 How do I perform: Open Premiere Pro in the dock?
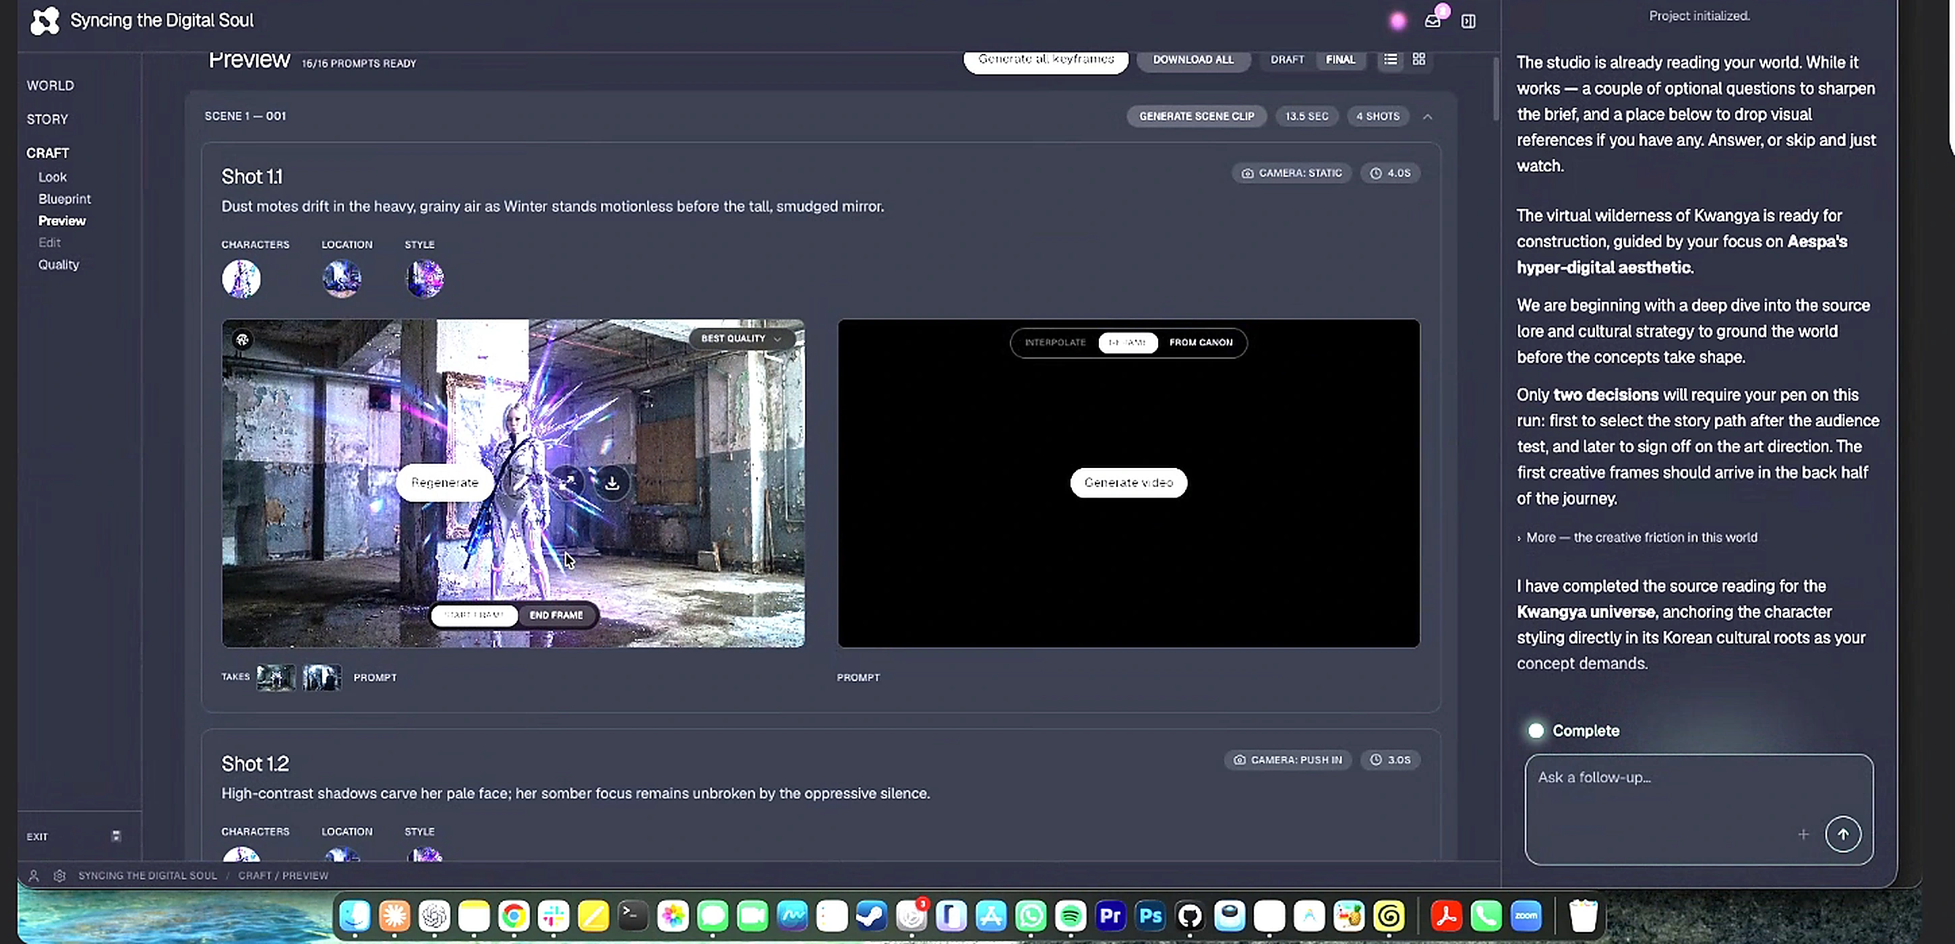(x=1110, y=916)
